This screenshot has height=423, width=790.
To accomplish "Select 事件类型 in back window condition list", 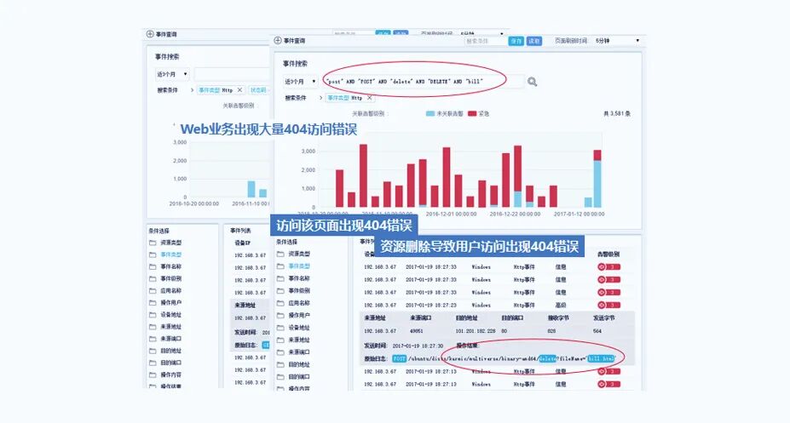I will coord(170,254).
